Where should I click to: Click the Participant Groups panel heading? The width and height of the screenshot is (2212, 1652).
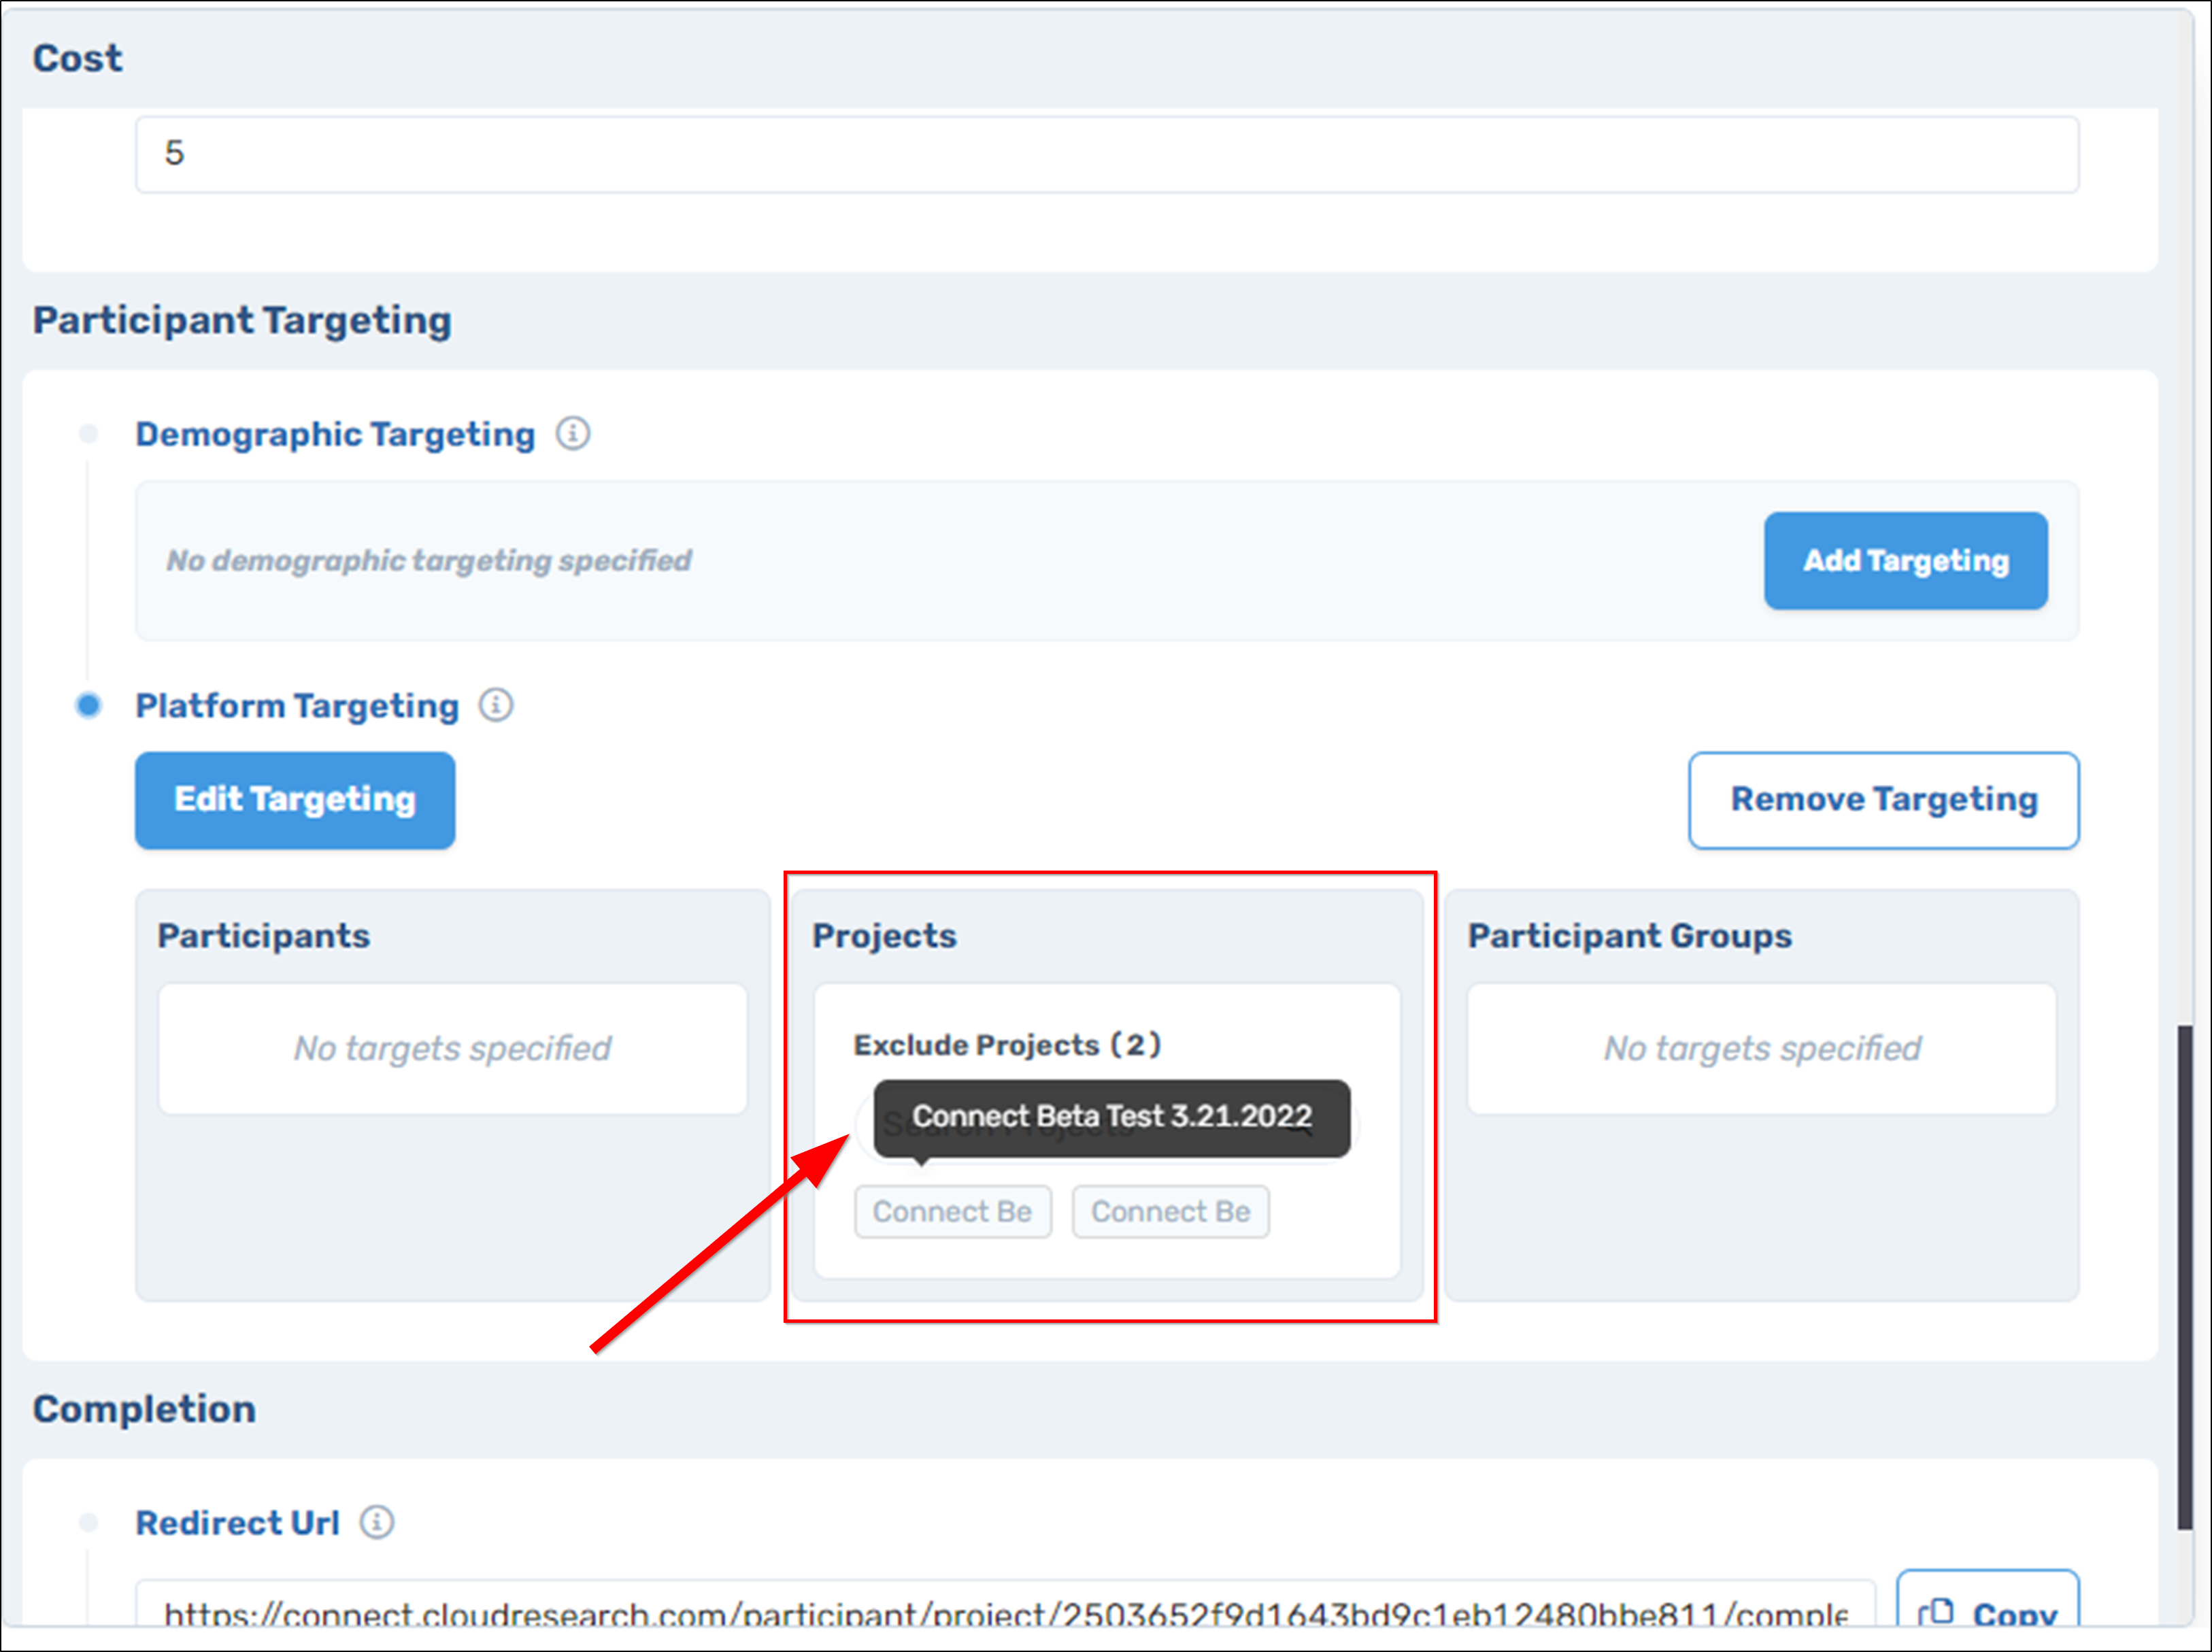1629,936
